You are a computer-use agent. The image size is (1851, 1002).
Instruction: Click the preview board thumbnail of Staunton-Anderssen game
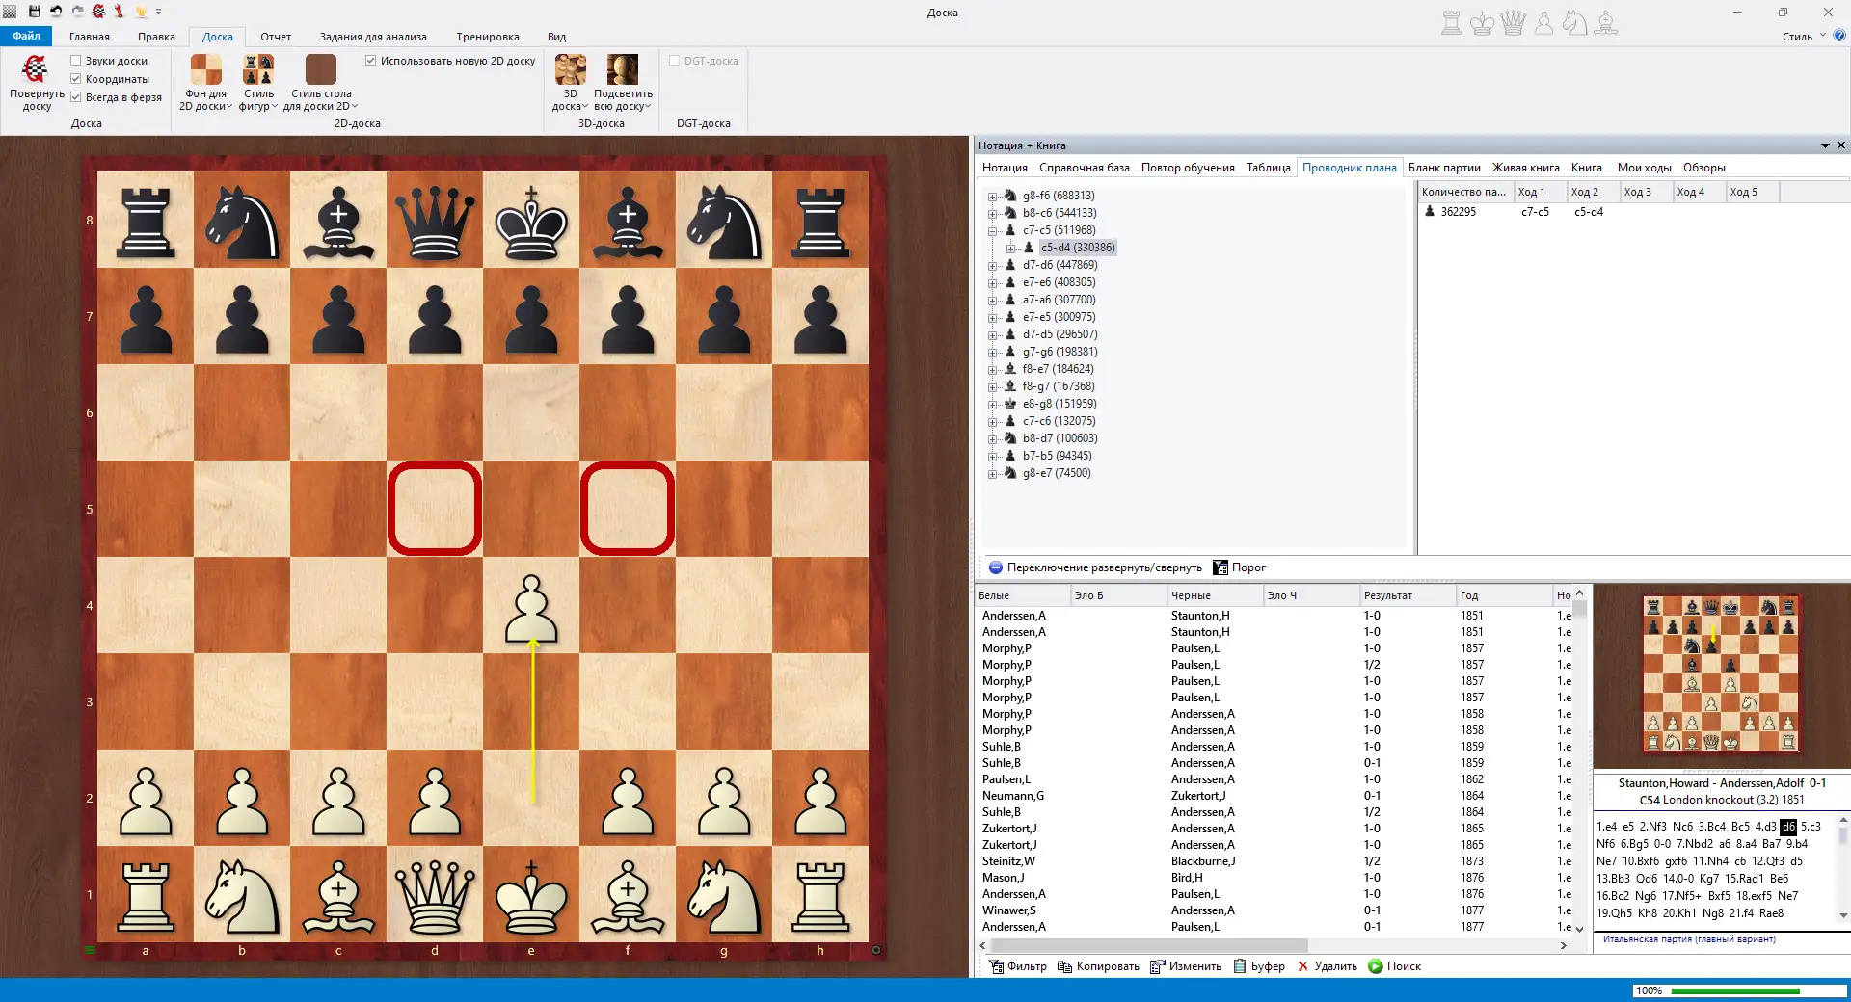pos(1721,674)
